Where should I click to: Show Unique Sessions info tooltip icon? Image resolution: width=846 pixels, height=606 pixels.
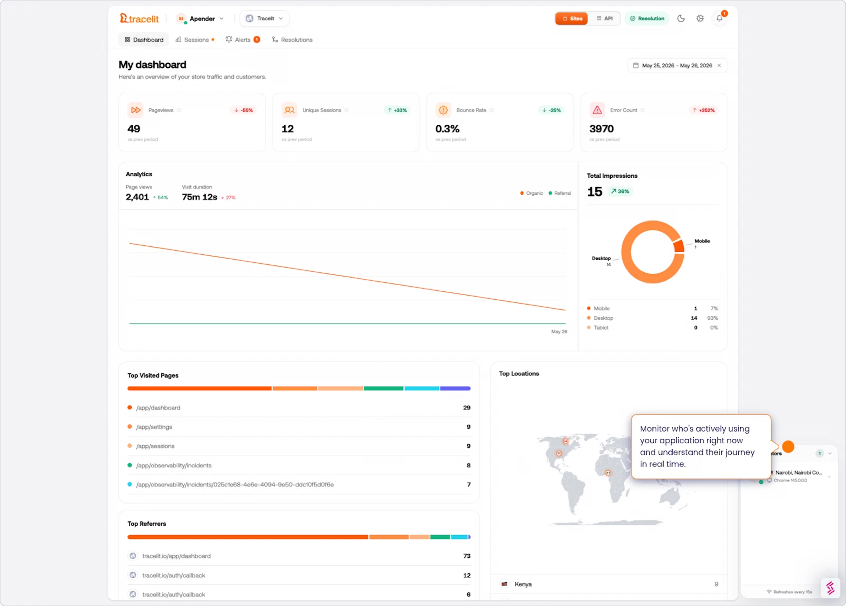(347, 110)
